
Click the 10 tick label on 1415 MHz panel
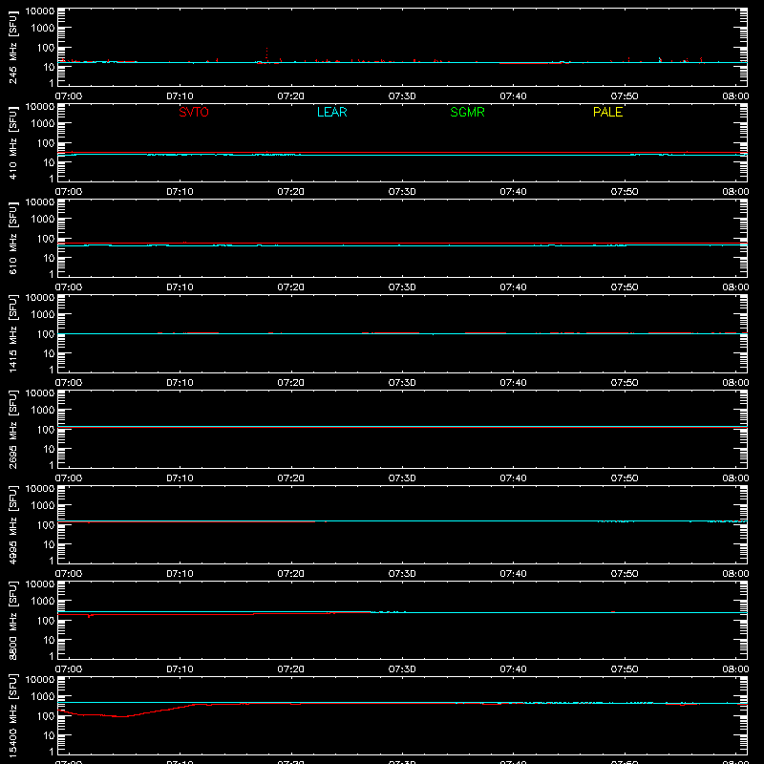49,353
